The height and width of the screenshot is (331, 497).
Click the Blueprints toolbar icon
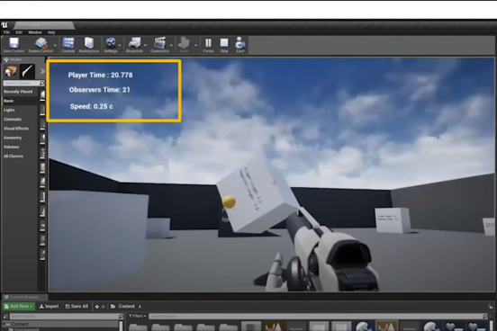point(134,43)
